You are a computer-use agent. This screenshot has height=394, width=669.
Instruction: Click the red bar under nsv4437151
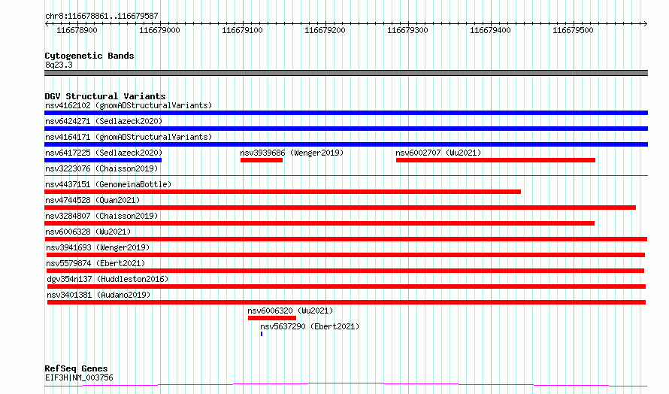283,192
